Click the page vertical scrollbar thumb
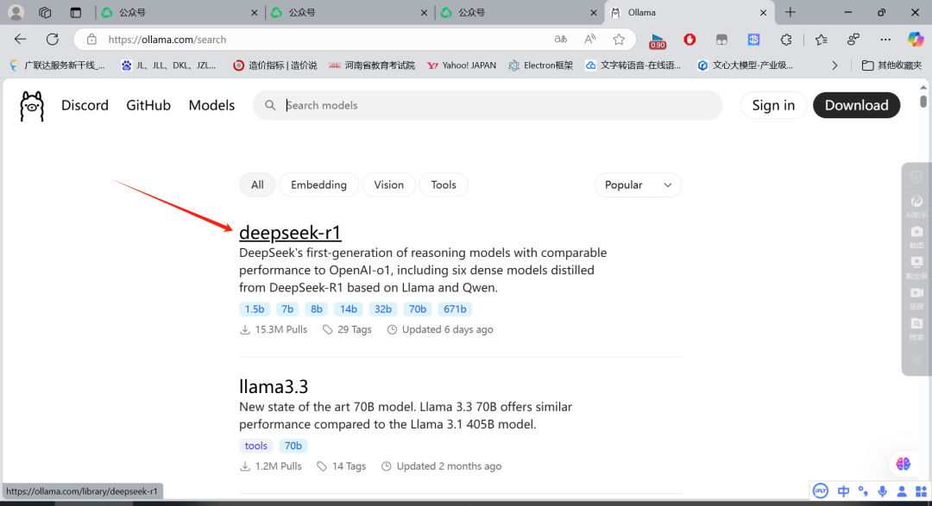Viewport: 932px width, 506px height. (923, 101)
